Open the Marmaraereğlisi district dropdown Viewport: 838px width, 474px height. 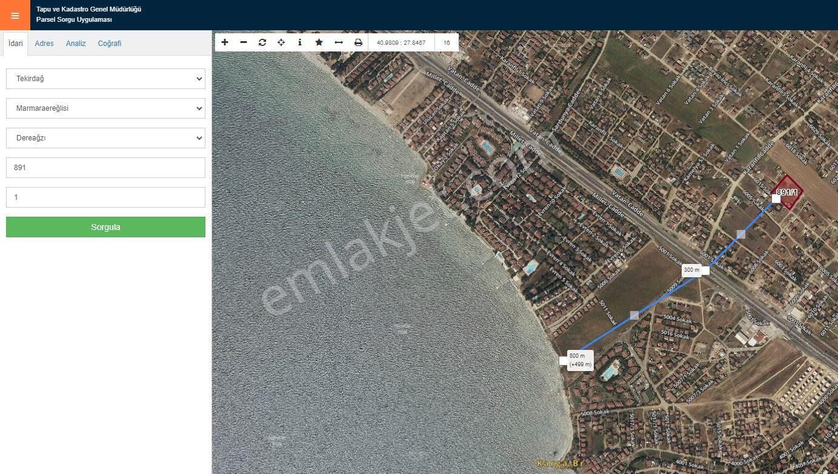click(x=105, y=108)
